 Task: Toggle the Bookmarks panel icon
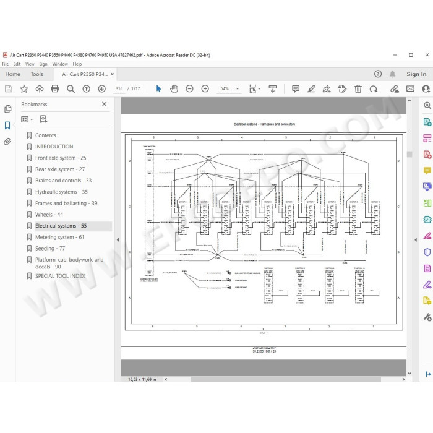[7, 126]
